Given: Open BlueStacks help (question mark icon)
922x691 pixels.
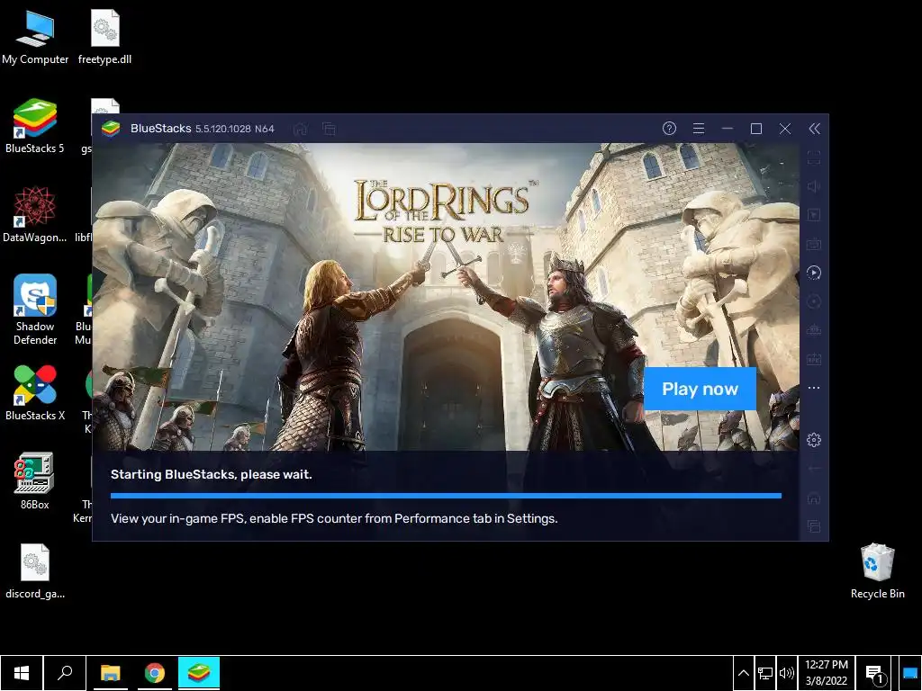Looking at the screenshot, I should 669,128.
